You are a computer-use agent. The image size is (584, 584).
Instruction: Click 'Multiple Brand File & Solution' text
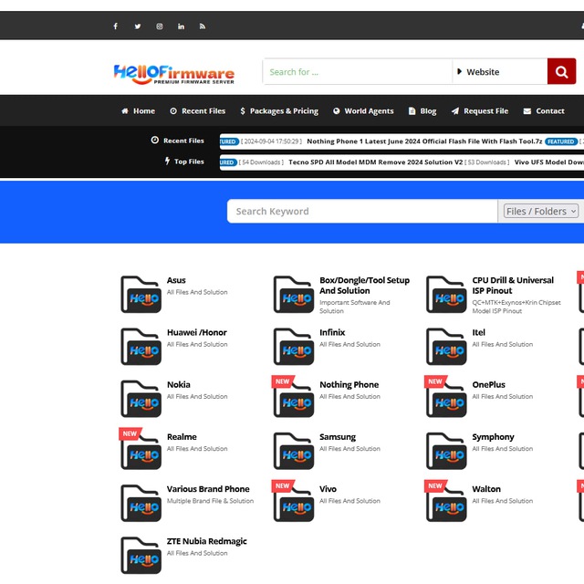(210, 501)
